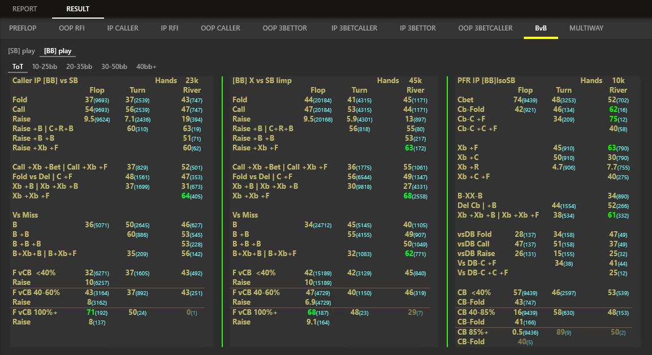Select the [BB] play view
The image size is (652, 355).
58,51
